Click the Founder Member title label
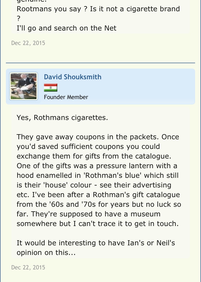Image resolution: width=201 pixels, height=282 pixels. pos(66,97)
